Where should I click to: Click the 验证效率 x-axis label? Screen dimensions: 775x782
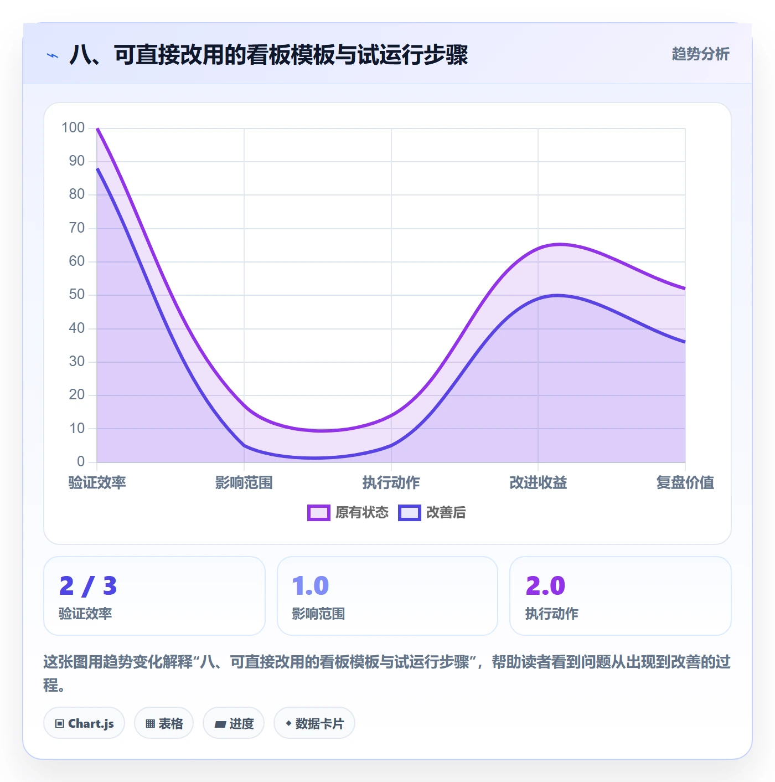97,483
